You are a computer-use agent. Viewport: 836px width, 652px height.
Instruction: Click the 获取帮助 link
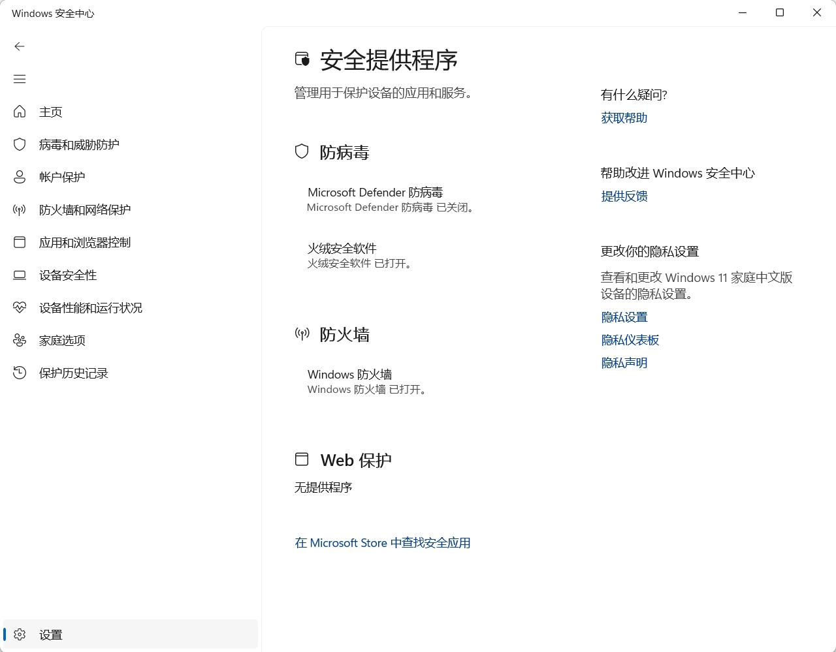click(x=624, y=118)
